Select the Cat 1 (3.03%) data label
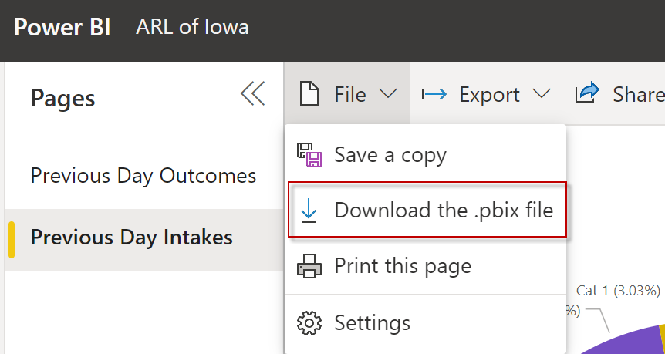The height and width of the screenshot is (354, 665). 618,291
